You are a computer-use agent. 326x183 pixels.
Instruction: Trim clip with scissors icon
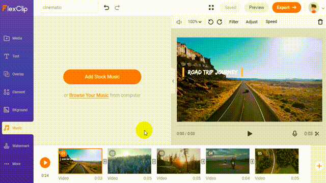coord(317,134)
